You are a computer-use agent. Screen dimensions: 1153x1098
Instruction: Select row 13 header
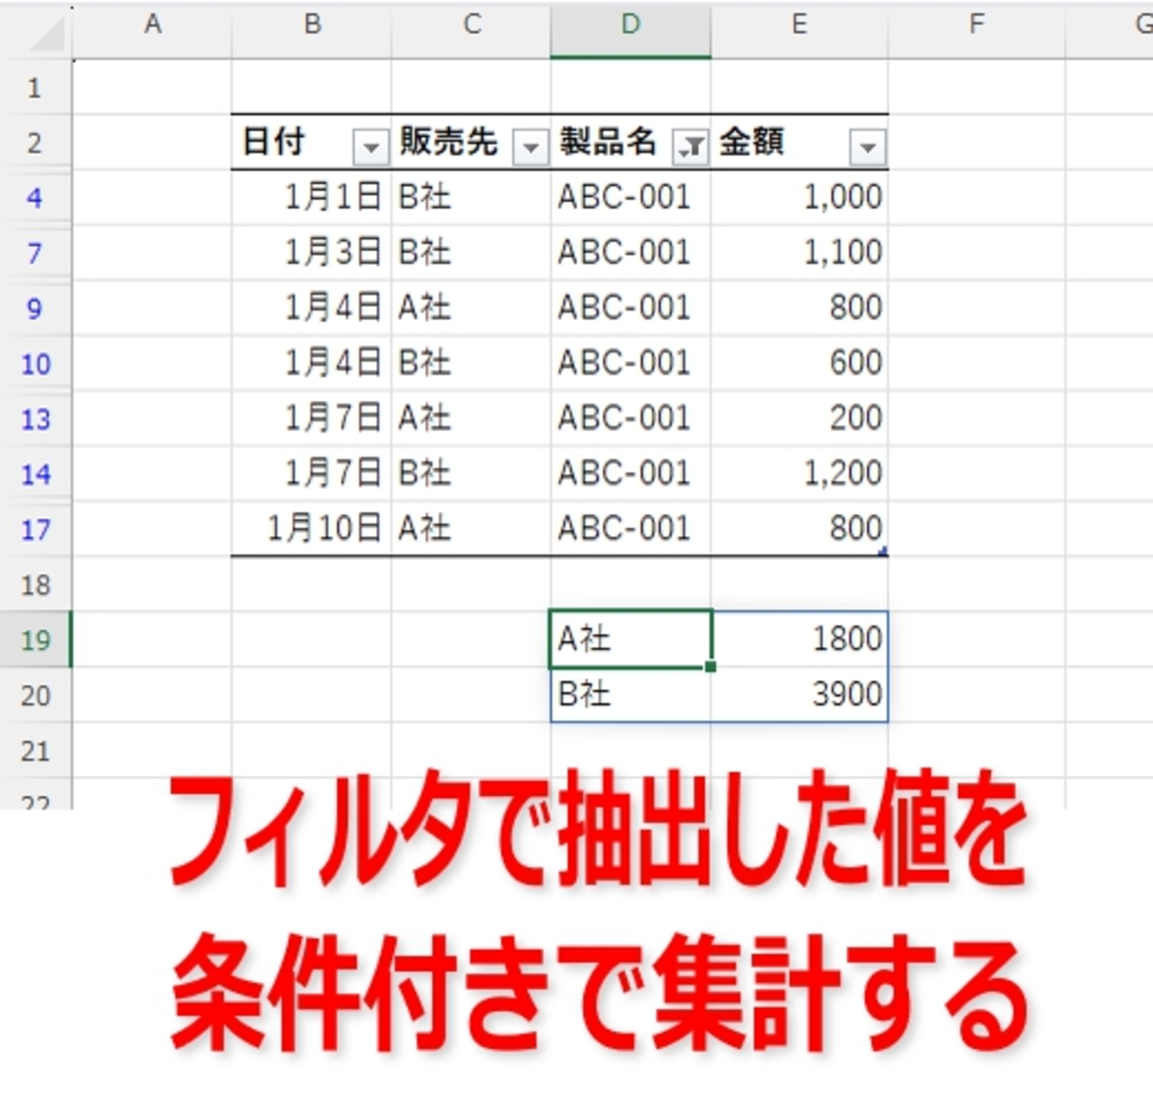click(x=35, y=419)
